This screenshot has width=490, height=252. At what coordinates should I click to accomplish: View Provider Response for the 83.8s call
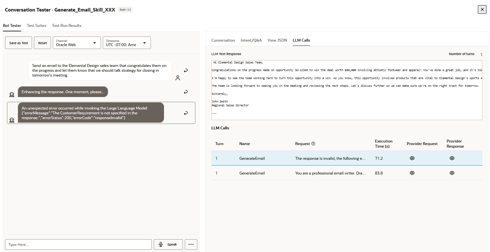coord(452,173)
